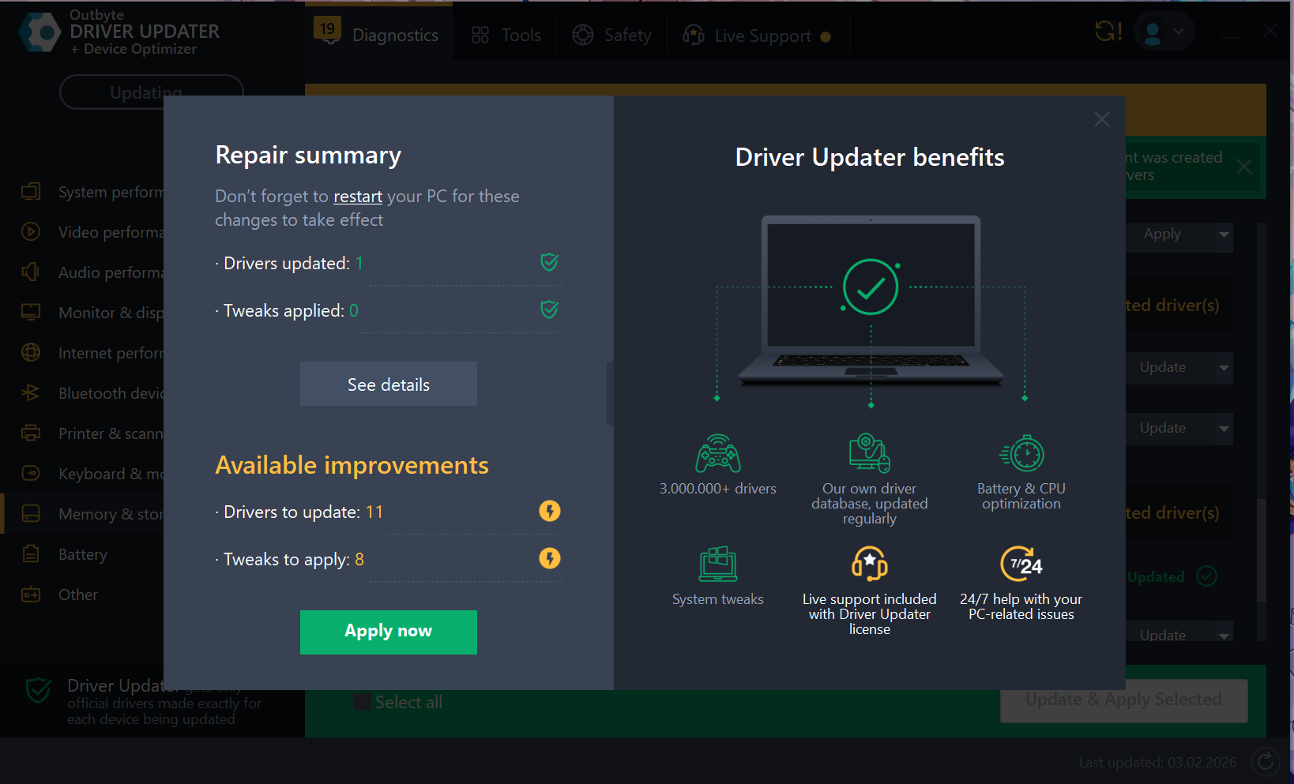Click the Video performance play icon
Image resolution: width=1294 pixels, height=784 pixels.
point(31,232)
